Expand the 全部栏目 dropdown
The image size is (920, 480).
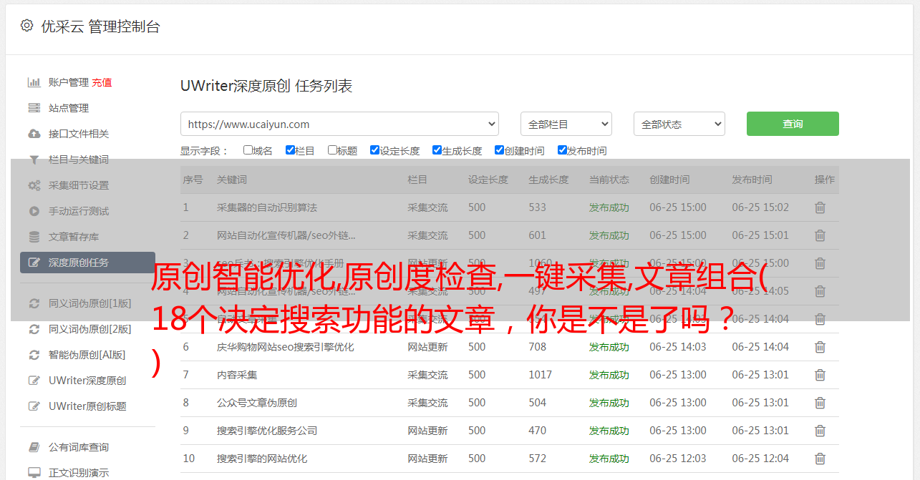(x=566, y=124)
